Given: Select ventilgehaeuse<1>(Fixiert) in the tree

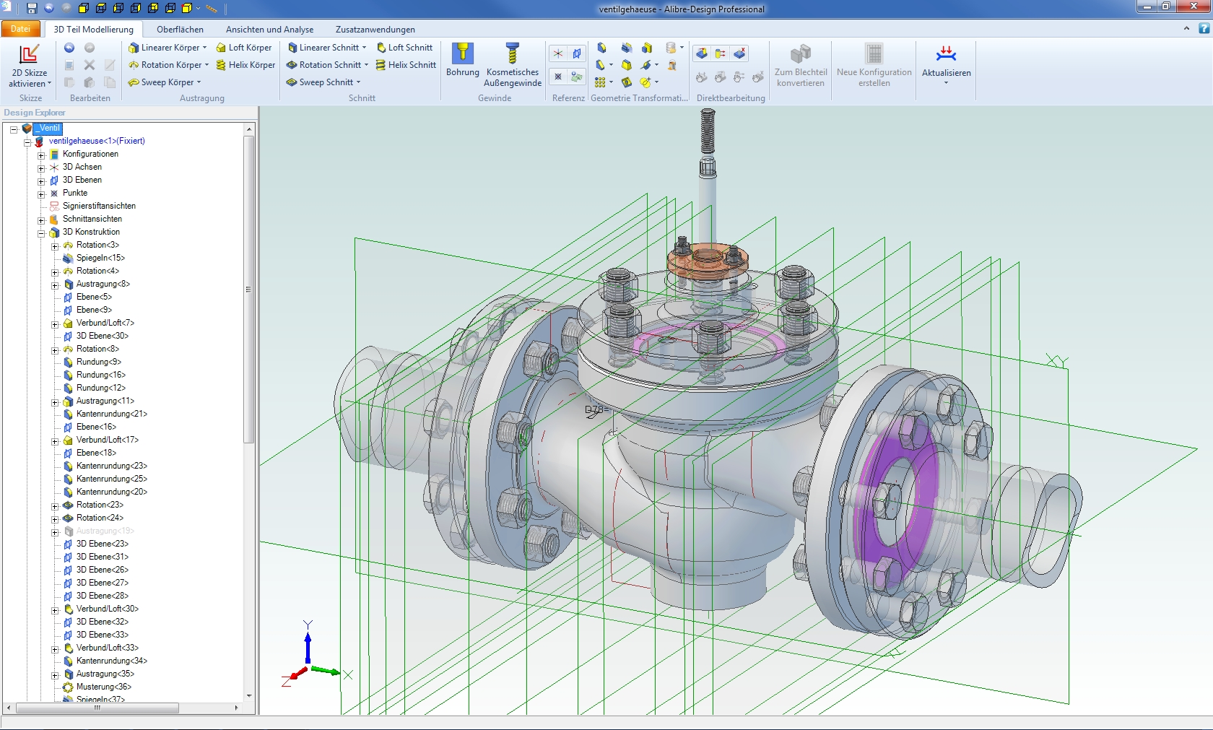Looking at the screenshot, I should tap(97, 141).
